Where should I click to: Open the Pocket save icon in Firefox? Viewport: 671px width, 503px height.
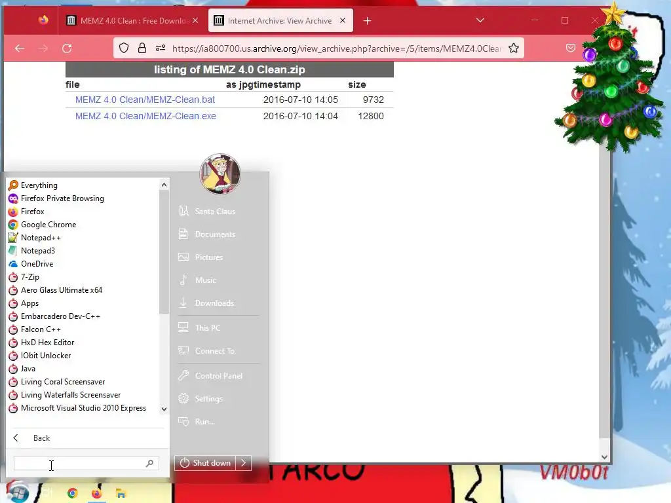pyautogui.click(x=571, y=48)
